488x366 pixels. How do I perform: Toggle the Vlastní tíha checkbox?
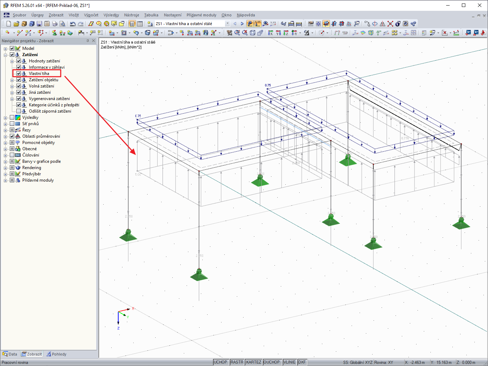(19, 74)
